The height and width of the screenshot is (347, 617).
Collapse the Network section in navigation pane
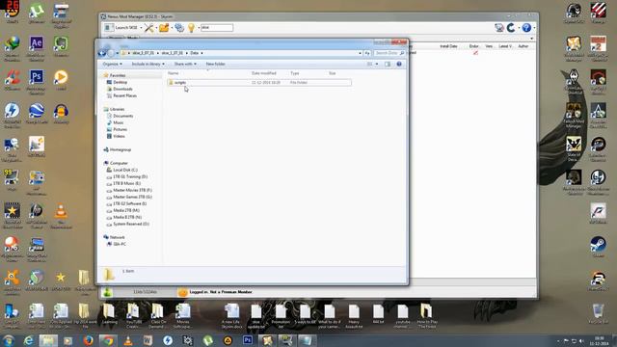pyautogui.click(x=114, y=237)
